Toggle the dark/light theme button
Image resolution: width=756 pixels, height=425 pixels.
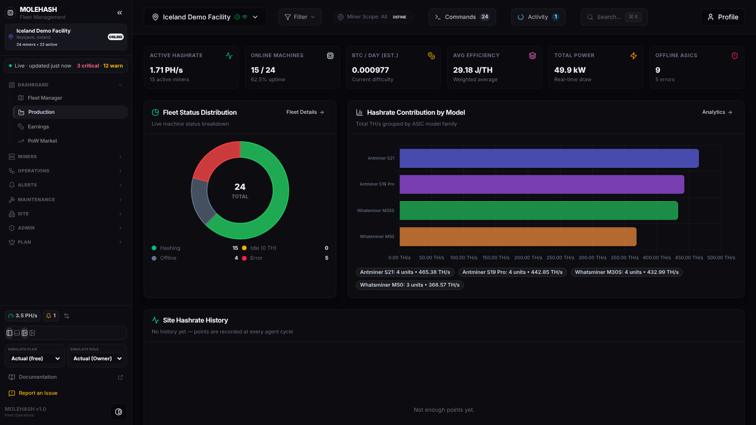click(x=119, y=412)
